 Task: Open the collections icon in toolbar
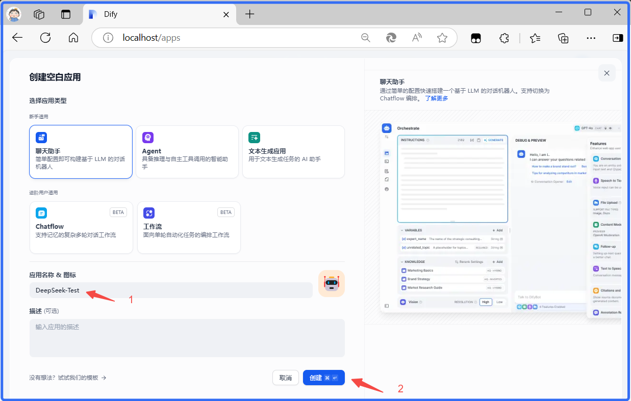click(x=563, y=38)
